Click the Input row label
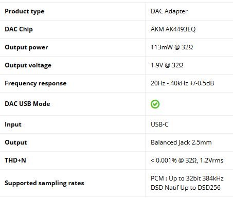233x198 pixels. (13, 124)
